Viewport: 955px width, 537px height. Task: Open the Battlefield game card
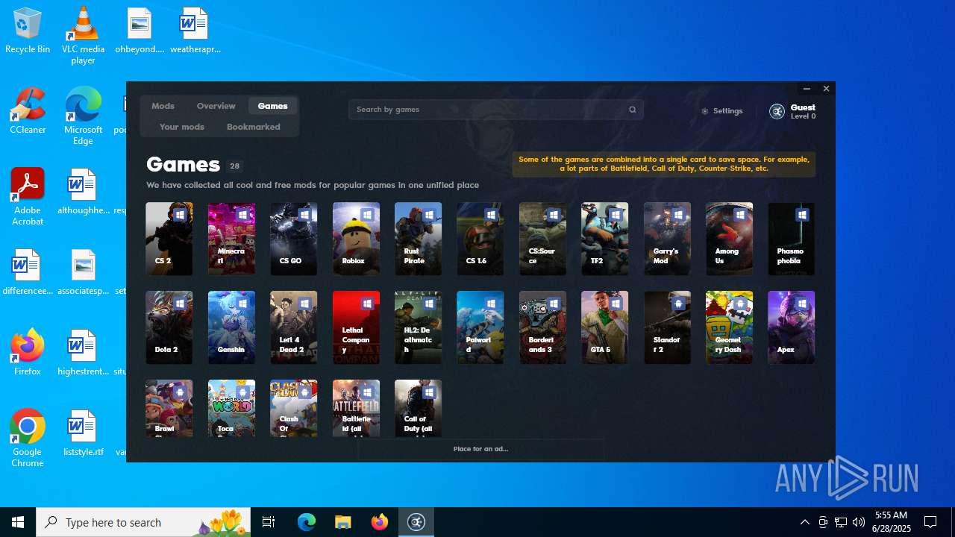[x=356, y=408]
